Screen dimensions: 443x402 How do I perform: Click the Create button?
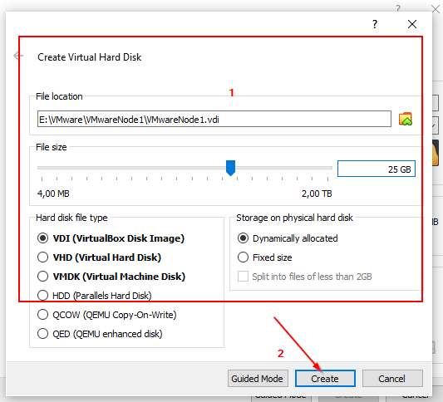pos(325,378)
